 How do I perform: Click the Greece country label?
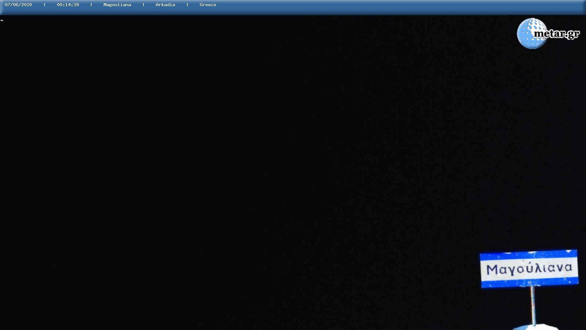click(208, 5)
